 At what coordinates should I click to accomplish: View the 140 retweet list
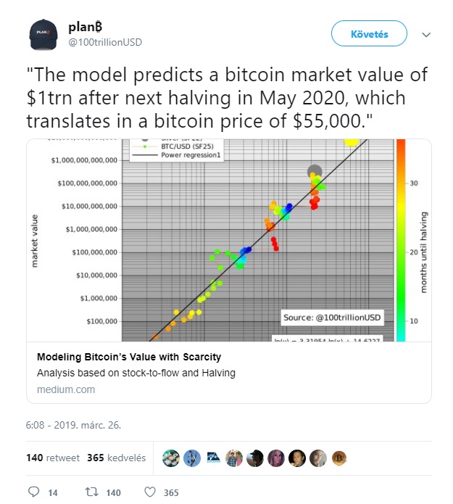click(53, 458)
